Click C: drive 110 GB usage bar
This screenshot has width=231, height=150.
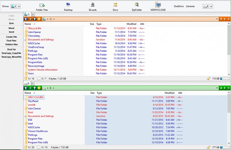coord(225,79)
